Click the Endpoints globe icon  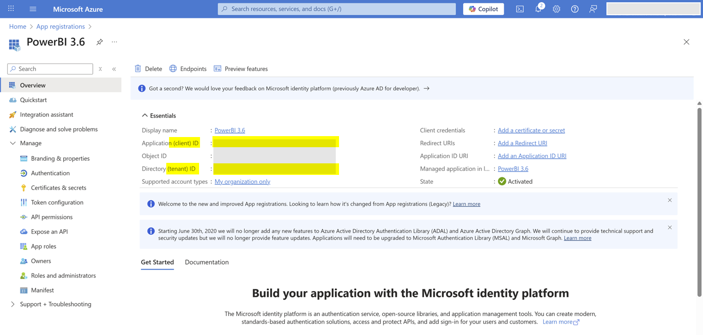coord(173,68)
